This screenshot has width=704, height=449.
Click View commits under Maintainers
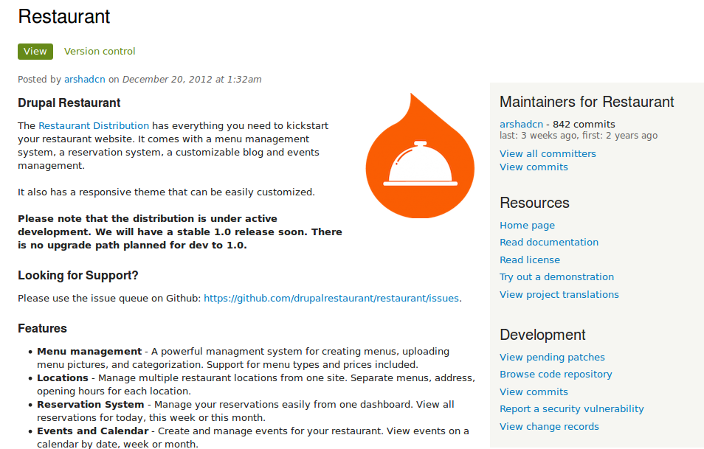click(x=534, y=167)
